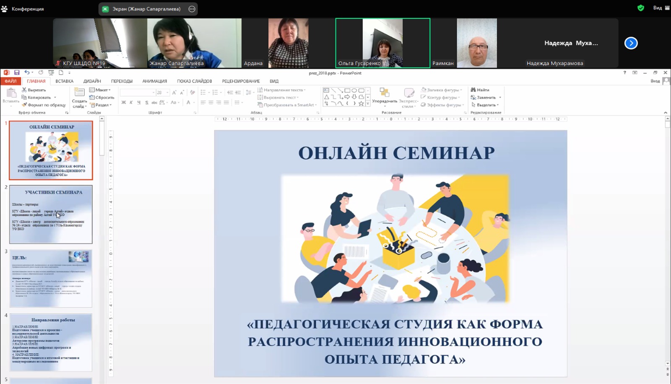
Task: Toggle strikethrough abc formatting
Action: click(x=154, y=102)
